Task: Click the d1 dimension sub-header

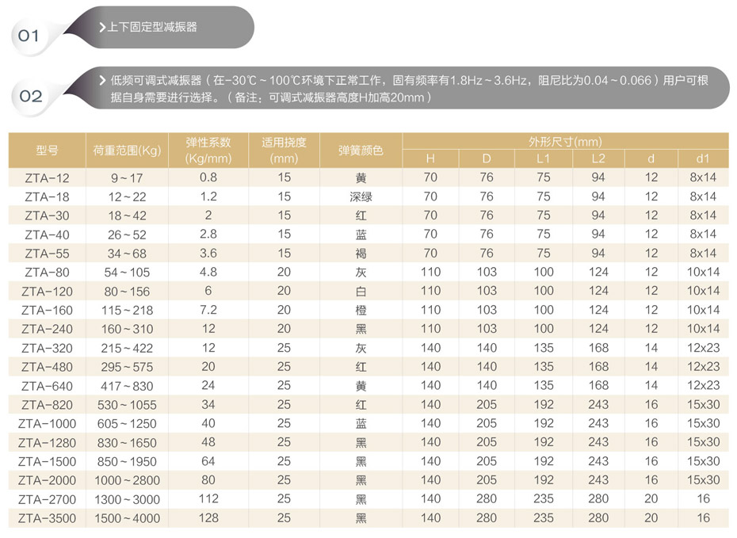Action: [702, 158]
